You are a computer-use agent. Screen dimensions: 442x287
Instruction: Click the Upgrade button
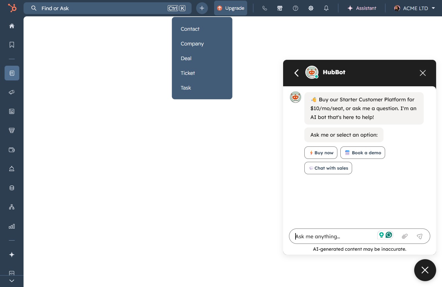click(231, 8)
